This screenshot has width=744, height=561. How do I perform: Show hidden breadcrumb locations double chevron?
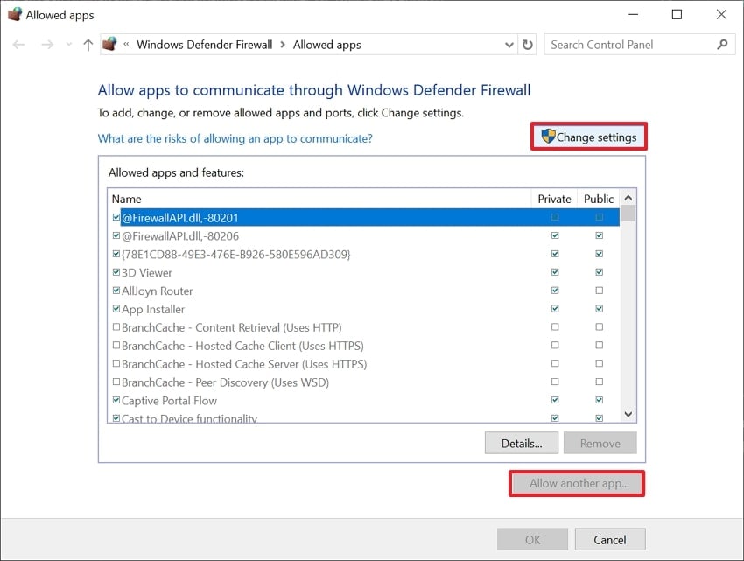126,44
